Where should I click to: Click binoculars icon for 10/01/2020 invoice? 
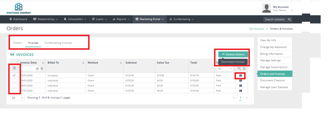[240, 76]
